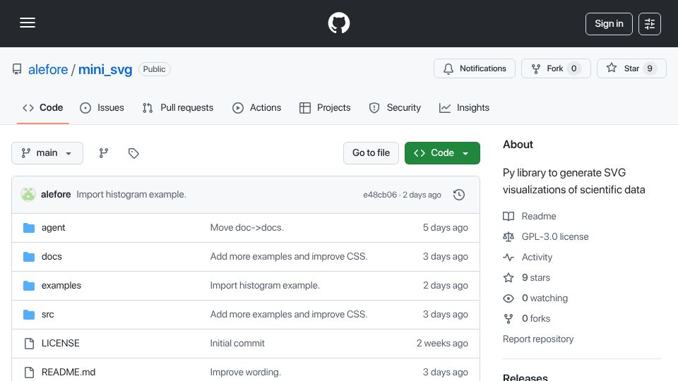This screenshot has height=381, width=678.
Task: Click the docs folder icon
Action: (29, 257)
